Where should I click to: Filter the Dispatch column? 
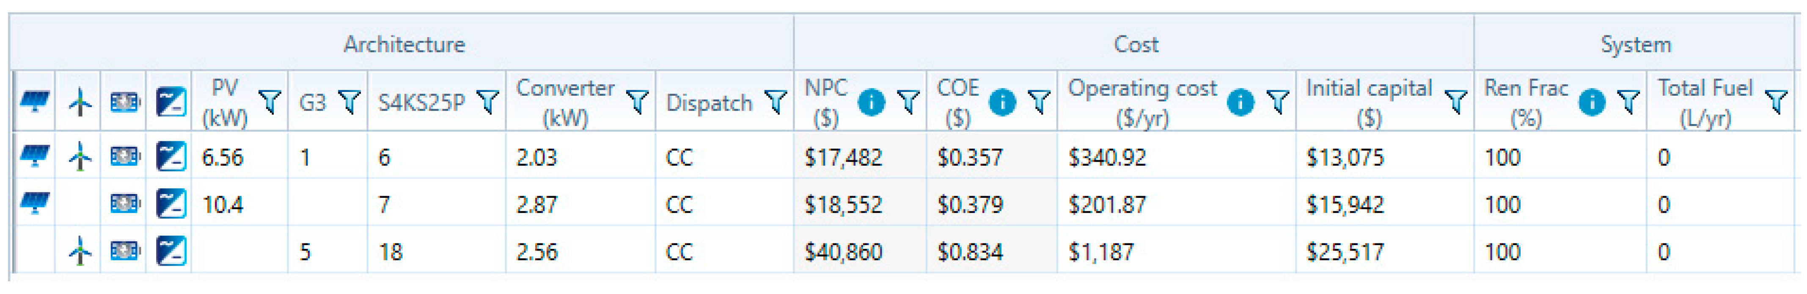[775, 102]
